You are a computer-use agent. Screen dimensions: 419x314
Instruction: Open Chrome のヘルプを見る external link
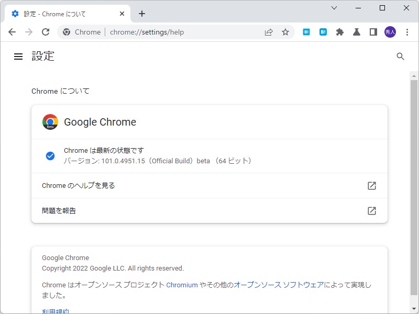[x=371, y=185]
